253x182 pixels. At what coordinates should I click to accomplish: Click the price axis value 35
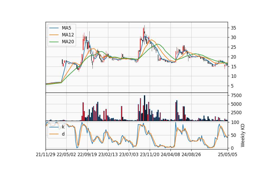[233, 28]
